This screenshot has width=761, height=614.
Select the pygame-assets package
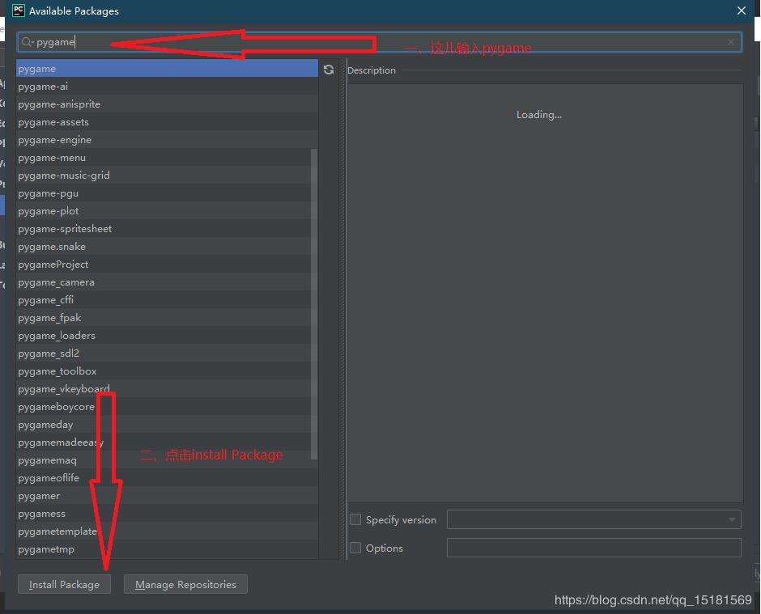[x=167, y=121]
